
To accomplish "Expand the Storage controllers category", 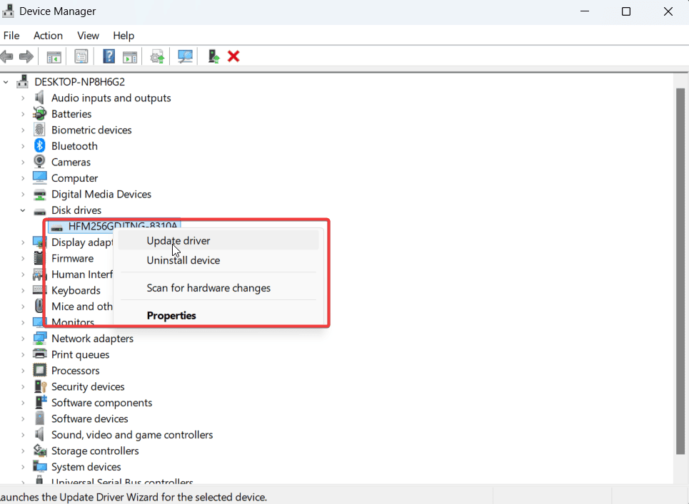I will click(23, 451).
